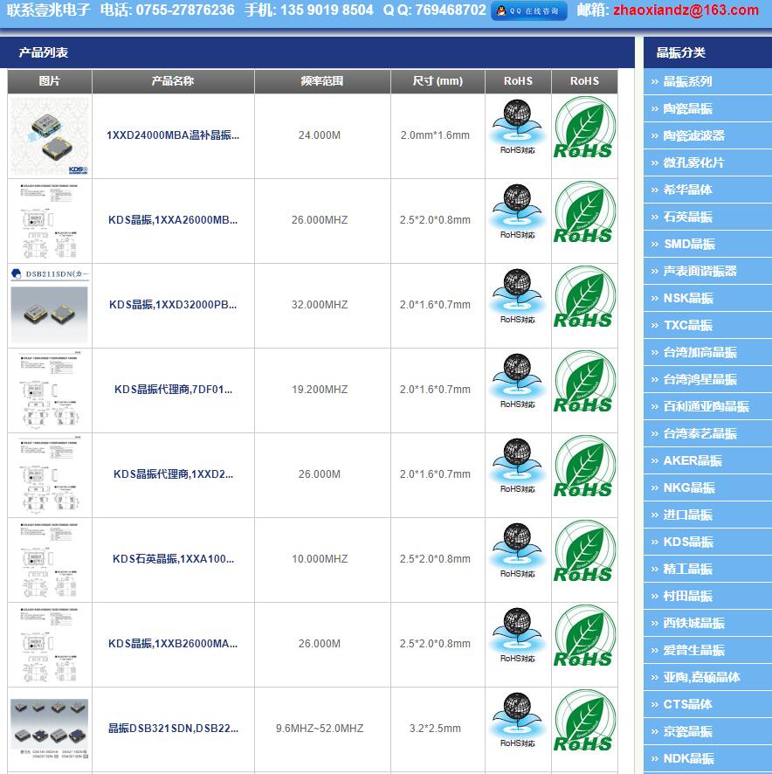Open product 1XXD24000MBA温补晶振 link
The image size is (772, 774).
173,135
